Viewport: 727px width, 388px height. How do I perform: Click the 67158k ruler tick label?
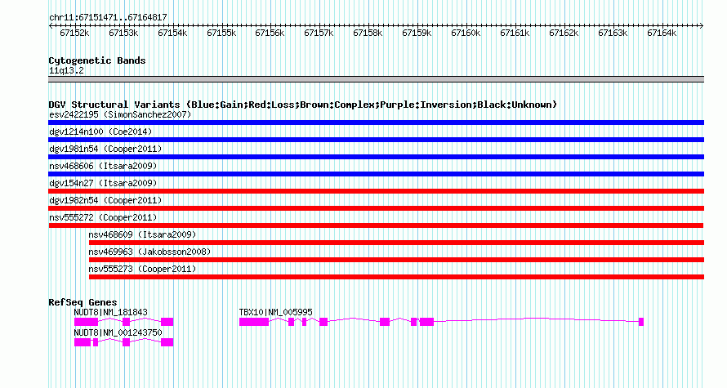[368, 33]
